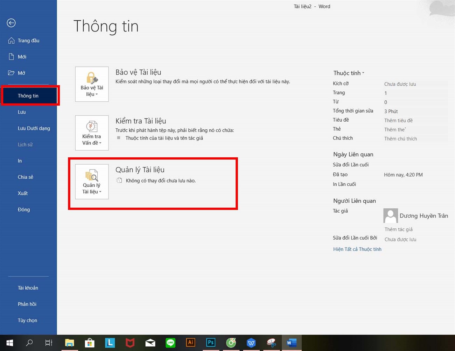Click the Hiện Tất cả Thuộc tính link
The image size is (455, 351).
(x=357, y=249)
